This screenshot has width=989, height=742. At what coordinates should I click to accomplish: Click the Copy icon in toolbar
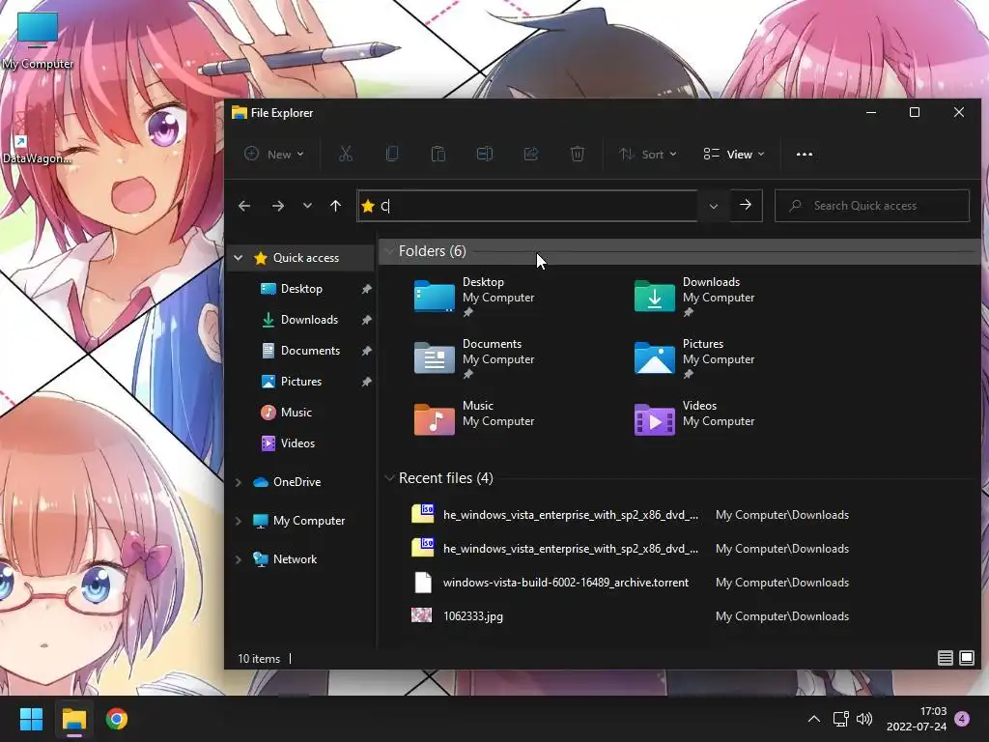[392, 154]
